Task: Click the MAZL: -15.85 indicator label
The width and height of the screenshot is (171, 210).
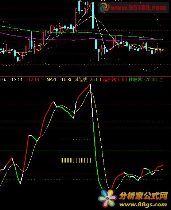Action: coord(59,80)
